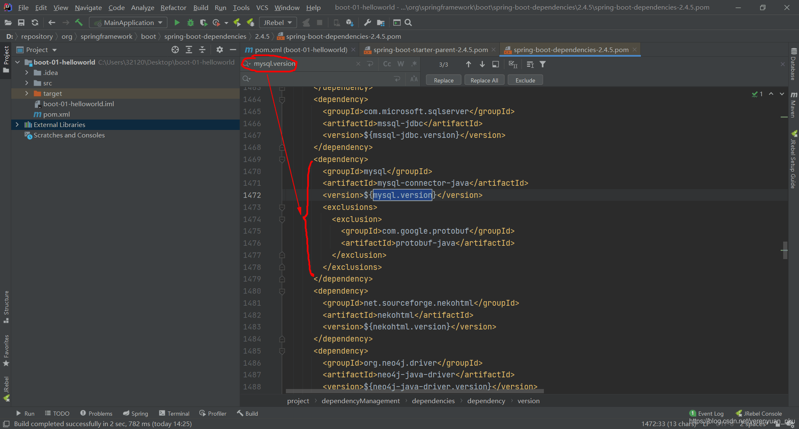Toggle Match Case (Cc) search option
799x429 pixels.
point(387,64)
